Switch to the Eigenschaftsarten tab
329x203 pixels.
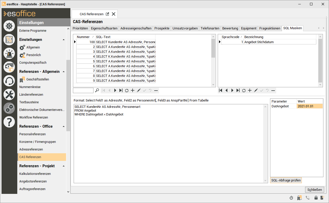point(104,28)
